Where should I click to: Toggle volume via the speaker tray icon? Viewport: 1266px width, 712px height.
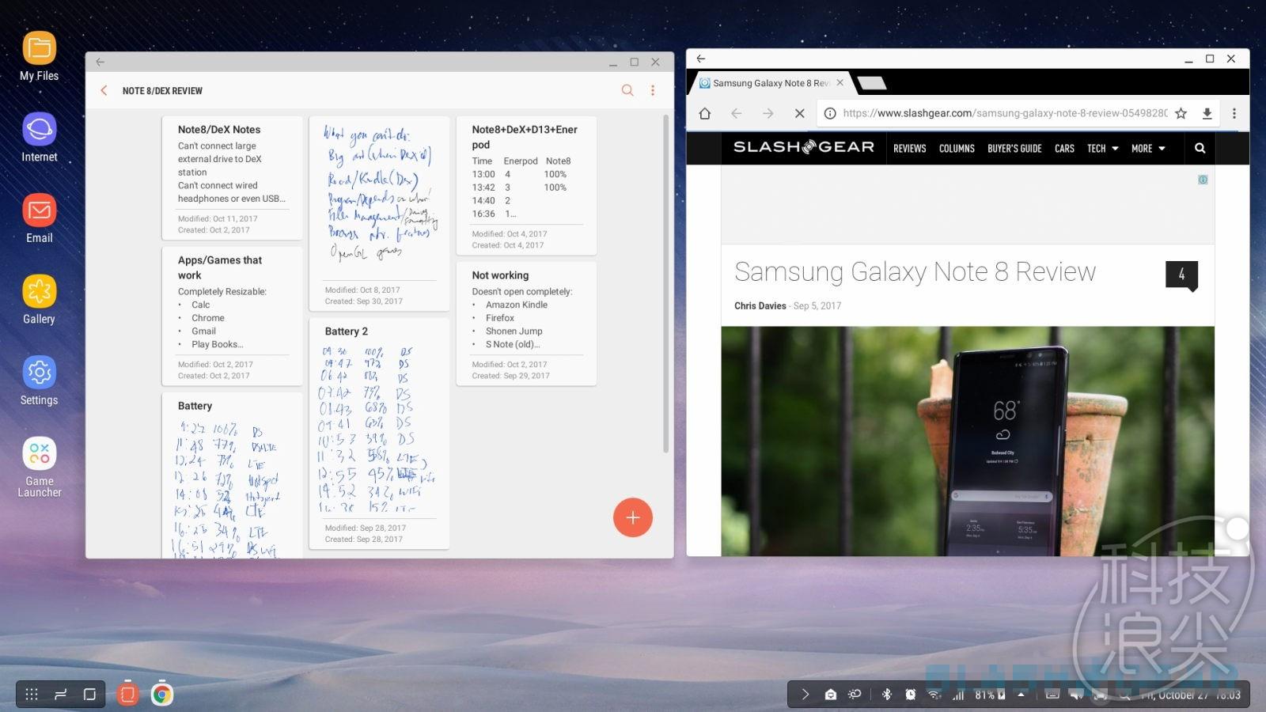[x=1077, y=694]
